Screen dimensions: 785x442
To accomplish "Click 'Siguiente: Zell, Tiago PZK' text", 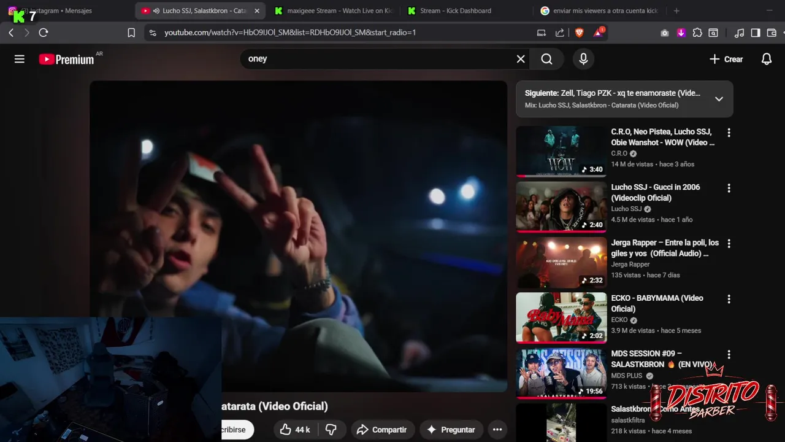I will (612, 93).
